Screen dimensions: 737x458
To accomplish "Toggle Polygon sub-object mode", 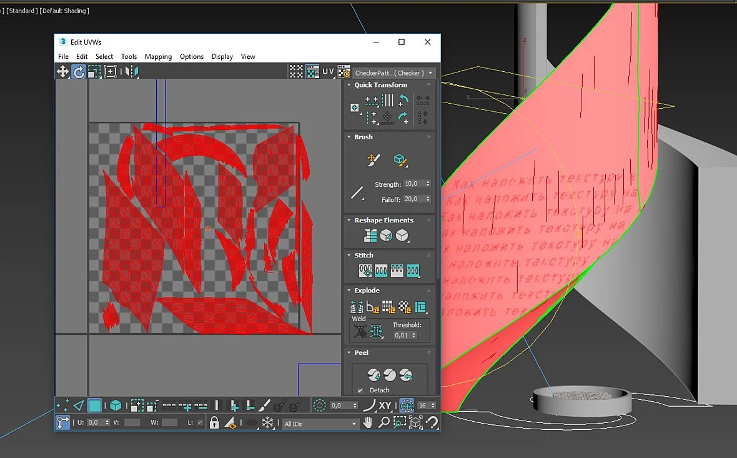I will [x=94, y=406].
